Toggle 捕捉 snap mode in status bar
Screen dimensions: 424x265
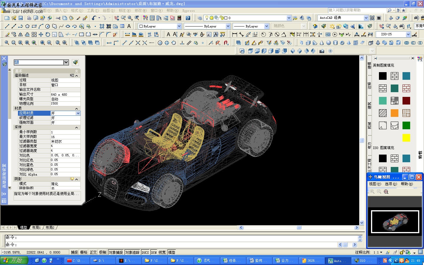click(74, 252)
